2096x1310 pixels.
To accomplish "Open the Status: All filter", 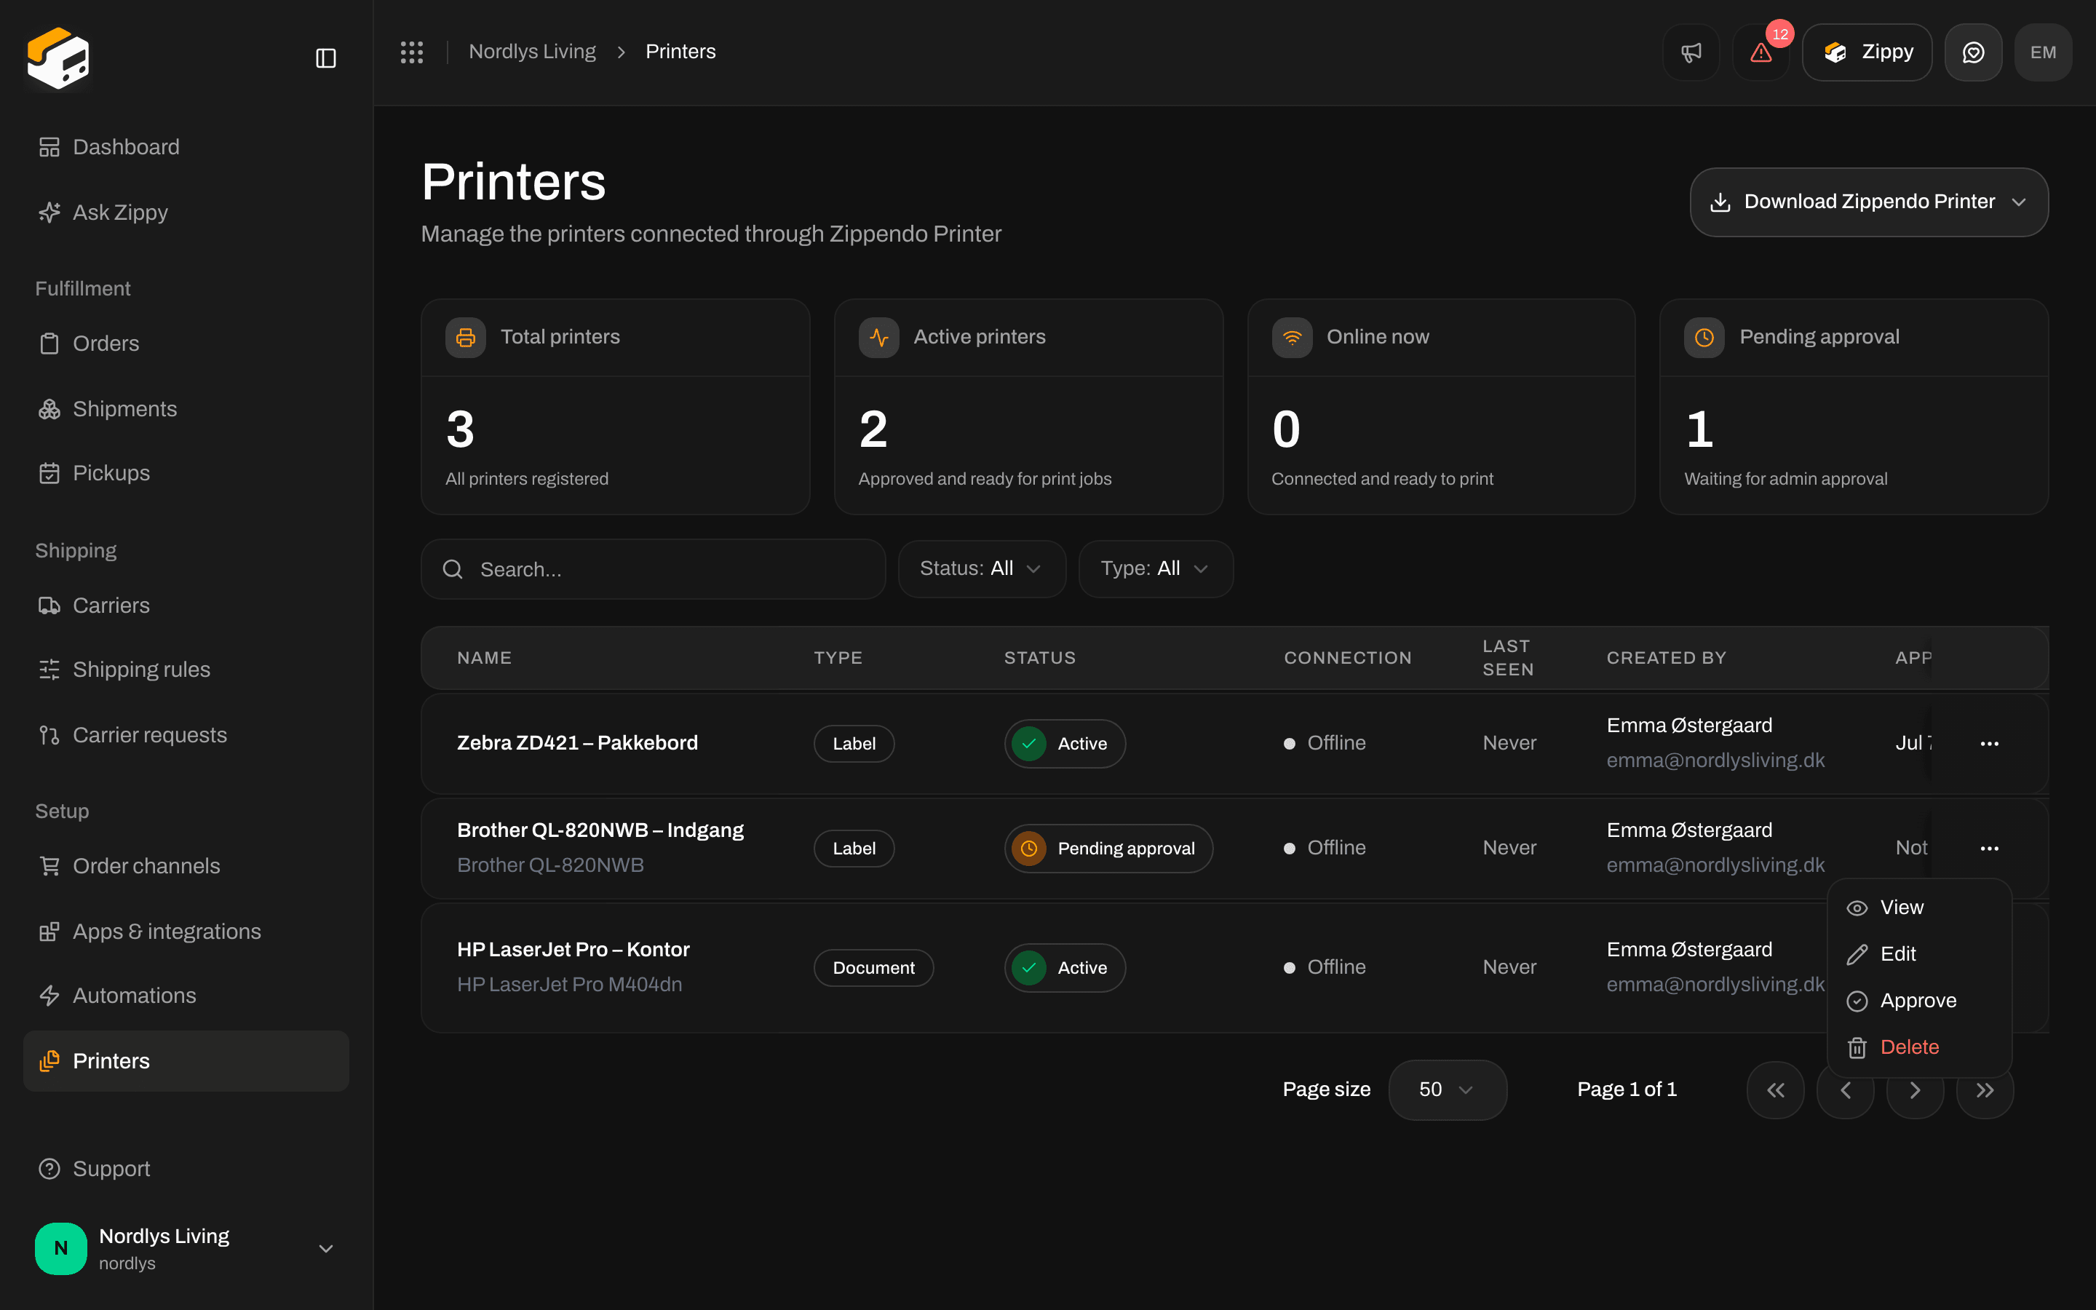I will tap(981, 568).
